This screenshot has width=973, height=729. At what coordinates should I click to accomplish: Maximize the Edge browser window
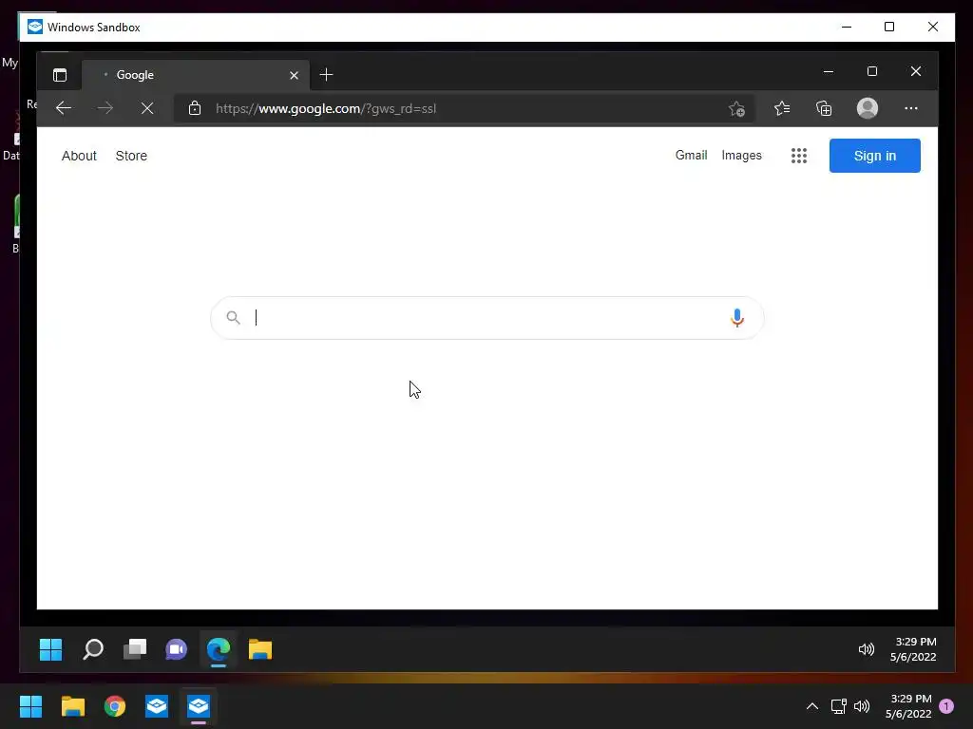pos(872,71)
